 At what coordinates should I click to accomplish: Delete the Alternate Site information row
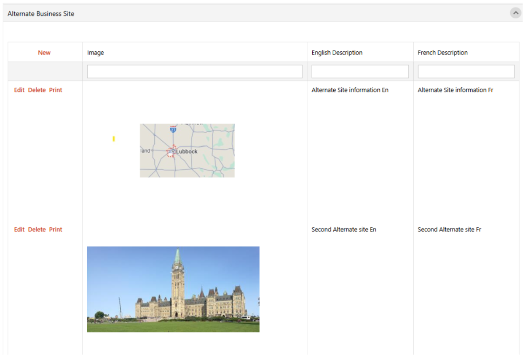(37, 90)
